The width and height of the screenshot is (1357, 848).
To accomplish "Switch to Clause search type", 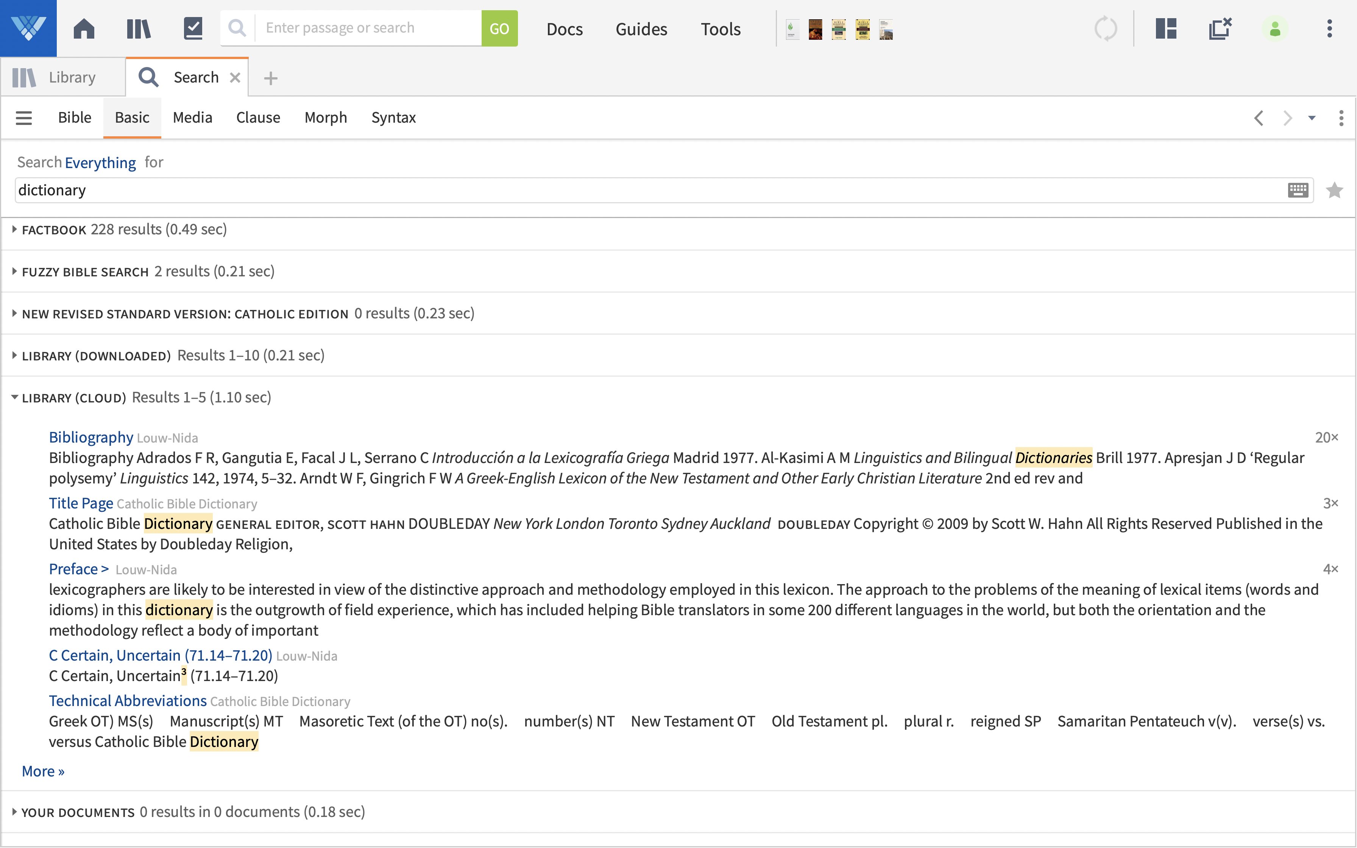I will coord(258,118).
